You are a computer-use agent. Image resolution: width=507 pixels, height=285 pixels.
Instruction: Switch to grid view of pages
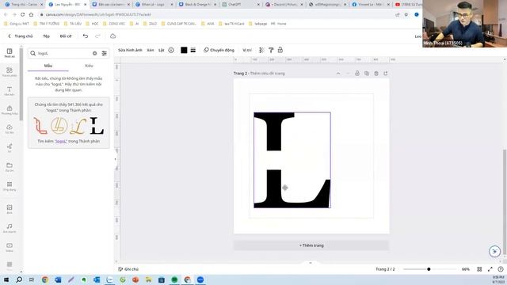click(x=479, y=269)
